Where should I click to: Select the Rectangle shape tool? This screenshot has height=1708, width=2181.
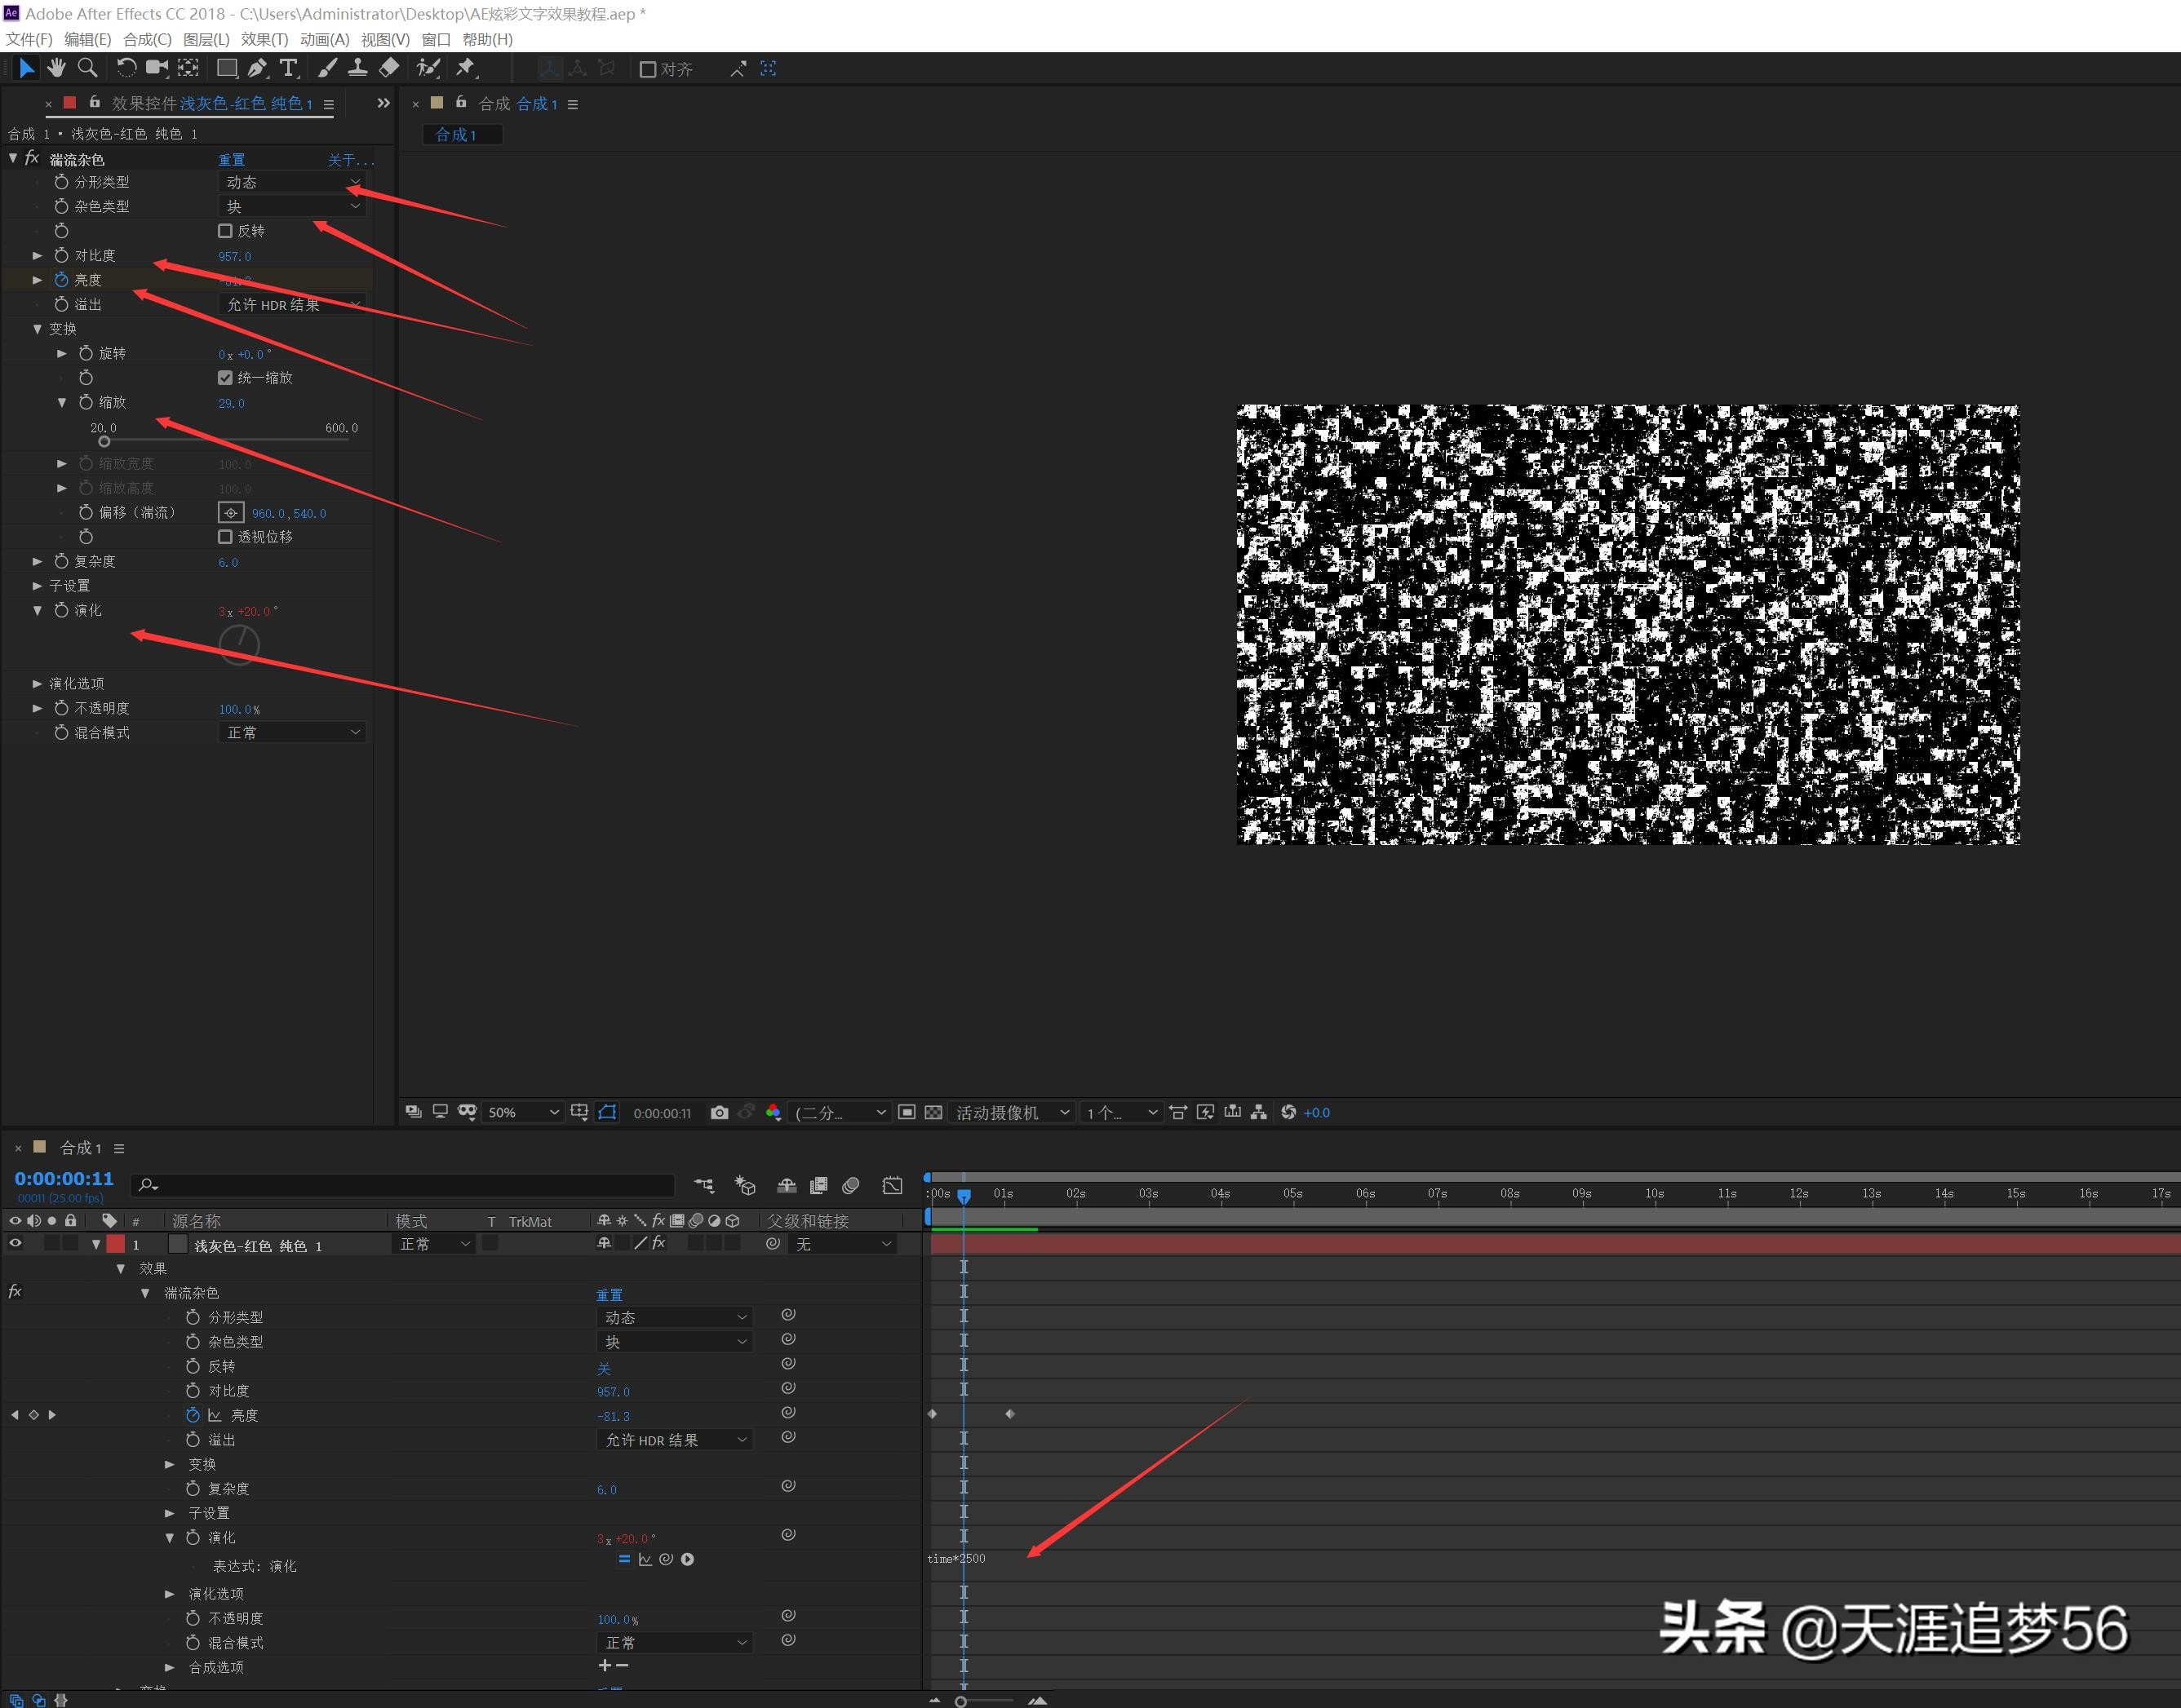click(x=227, y=68)
